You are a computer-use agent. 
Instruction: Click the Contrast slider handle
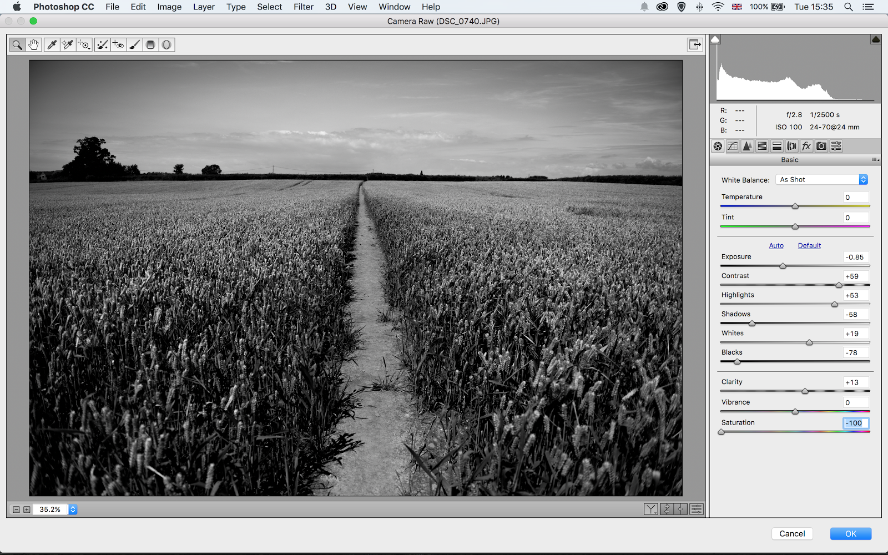click(x=839, y=285)
